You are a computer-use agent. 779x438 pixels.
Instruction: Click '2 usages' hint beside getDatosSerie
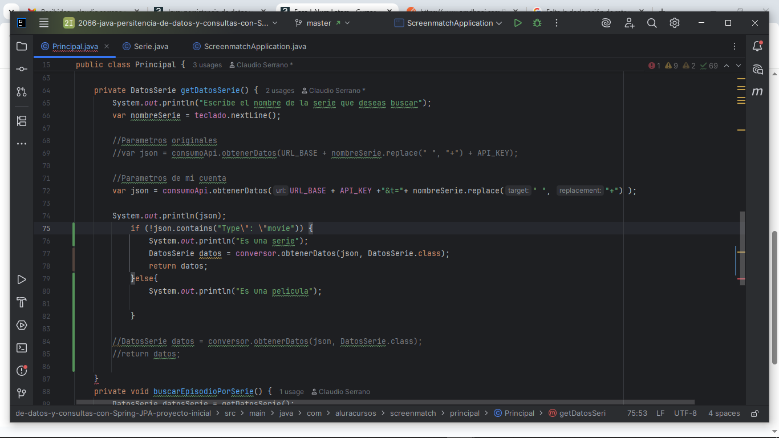[280, 91]
